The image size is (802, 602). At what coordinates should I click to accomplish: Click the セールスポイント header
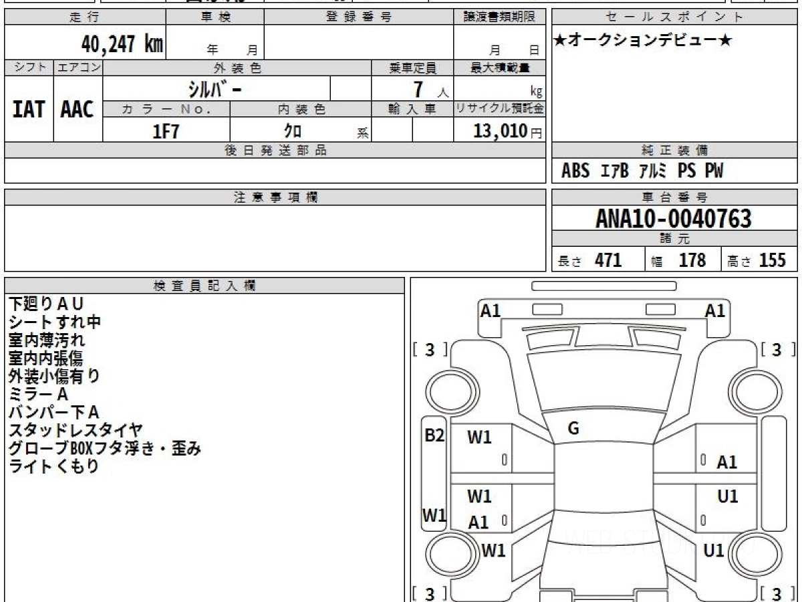675,17
